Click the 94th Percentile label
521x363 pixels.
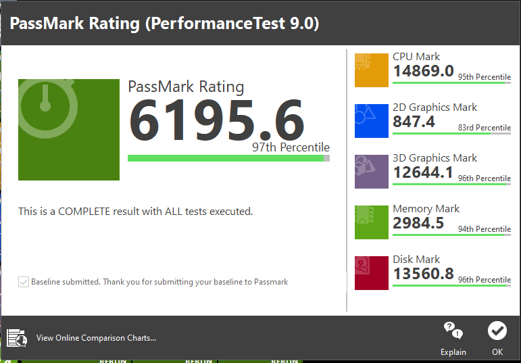coord(485,229)
